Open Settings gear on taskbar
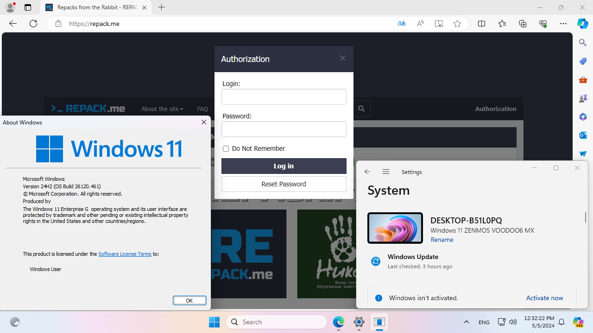Image resolution: width=593 pixels, height=333 pixels. point(359,322)
